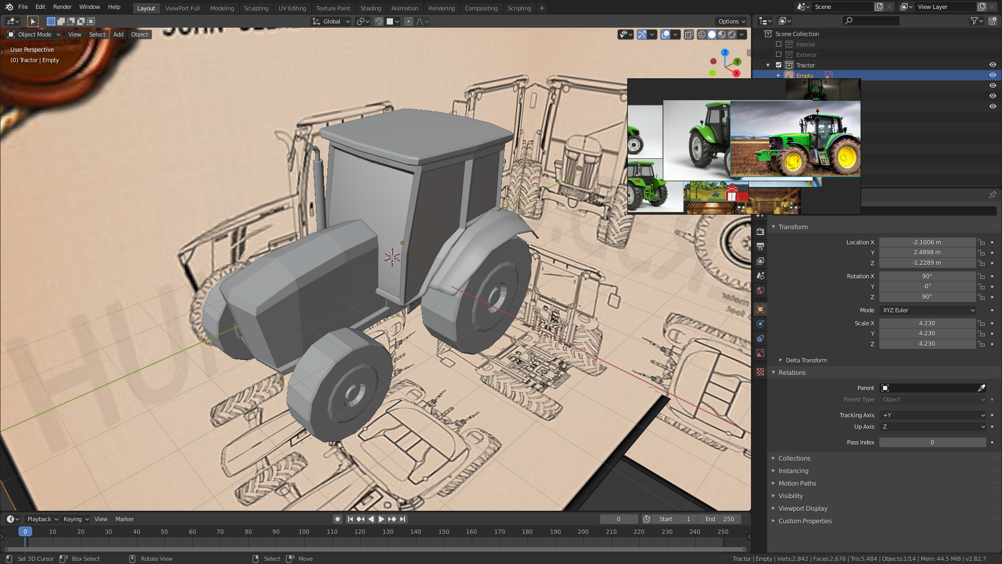Open the viewport Add menu
The image size is (1002, 564).
click(118, 34)
